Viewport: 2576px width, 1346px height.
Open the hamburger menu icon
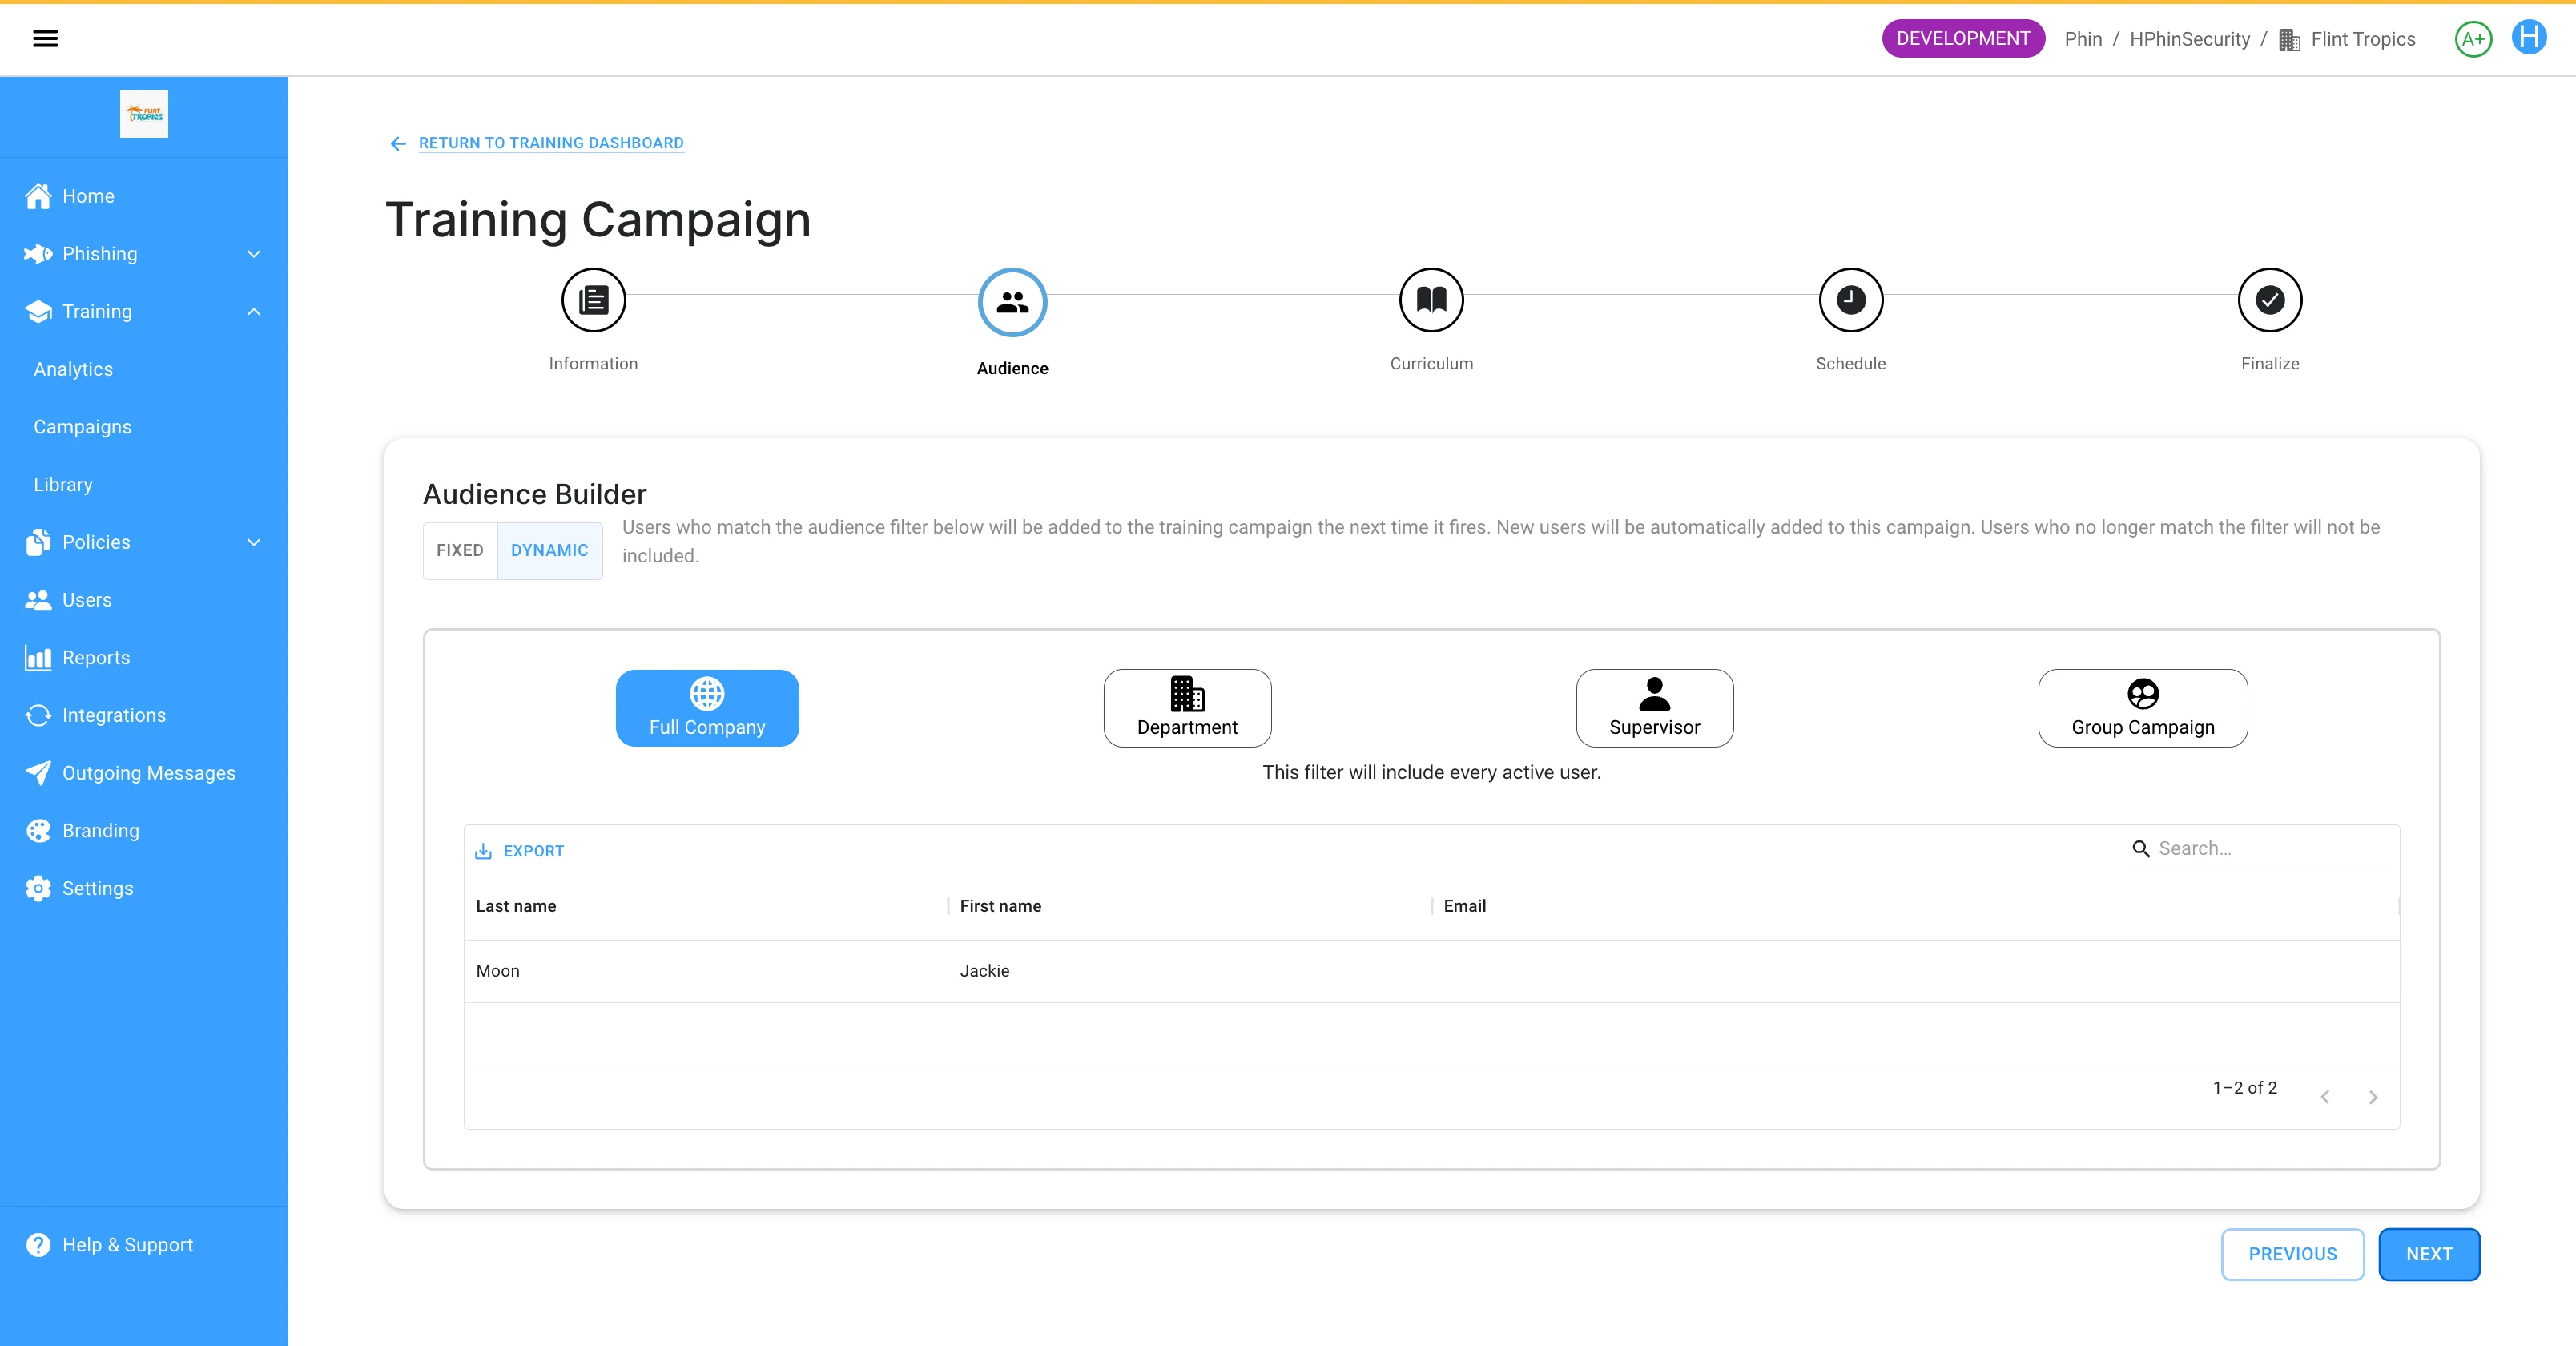coord(45,39)
